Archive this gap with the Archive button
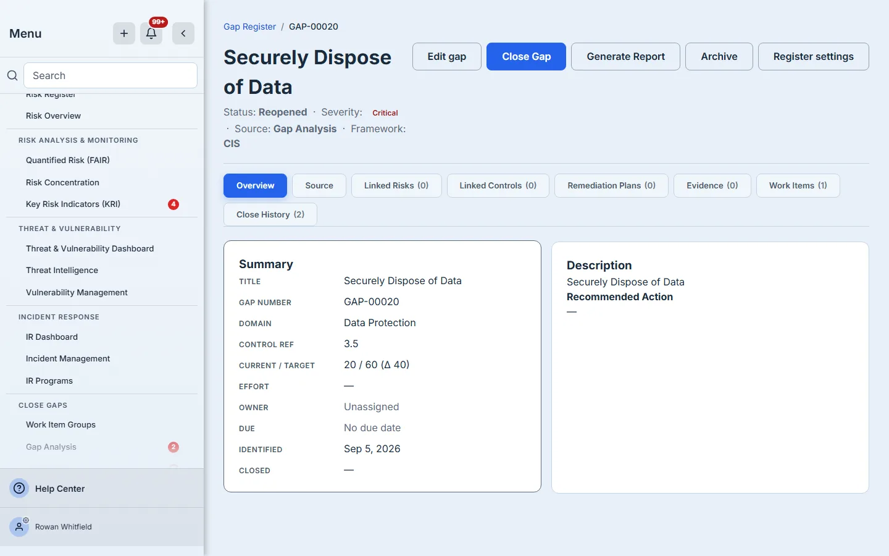Viewport: 889px width, 556px height. click(719, 56)
